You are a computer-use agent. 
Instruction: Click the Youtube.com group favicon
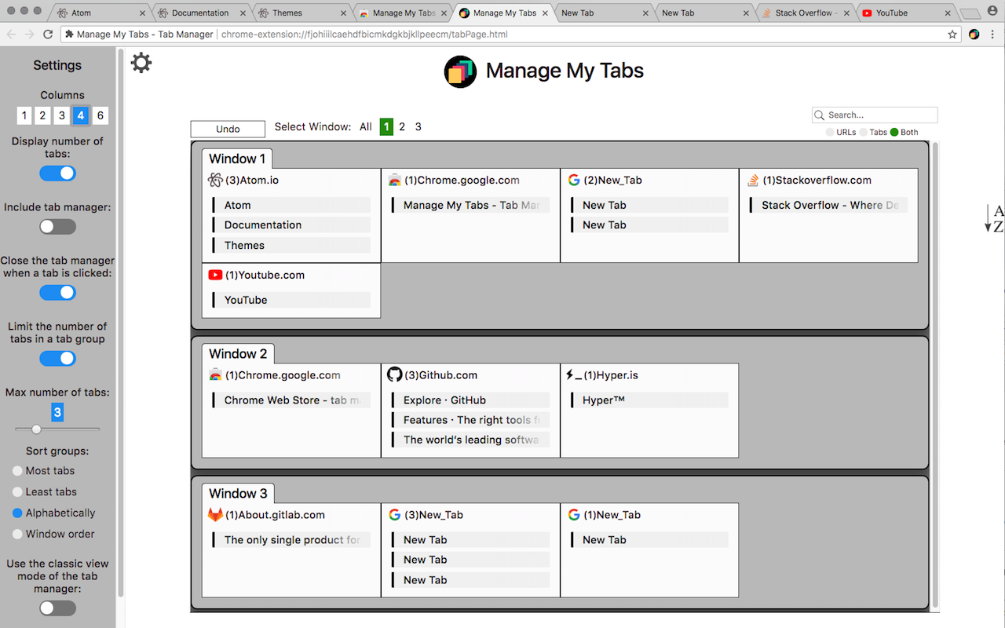pyautogui.click(x=215, y=276)
